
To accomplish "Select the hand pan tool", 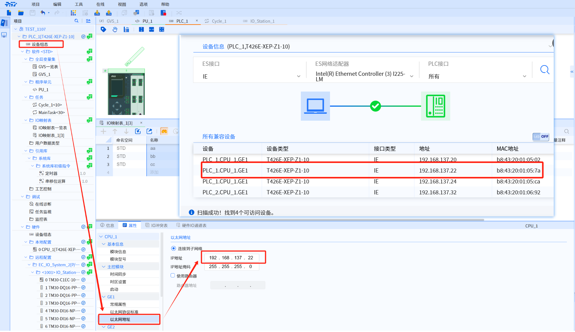I will tap(115, 29).
